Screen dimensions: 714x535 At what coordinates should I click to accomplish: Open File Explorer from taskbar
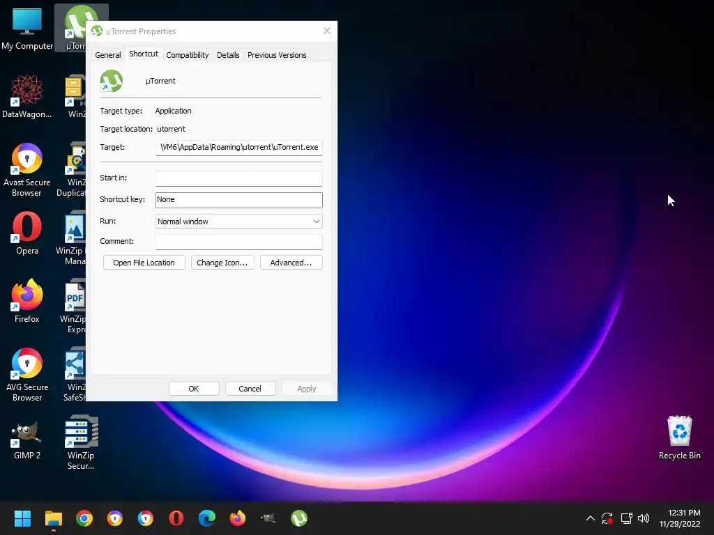pyautogui.click(x=53, y=518)
